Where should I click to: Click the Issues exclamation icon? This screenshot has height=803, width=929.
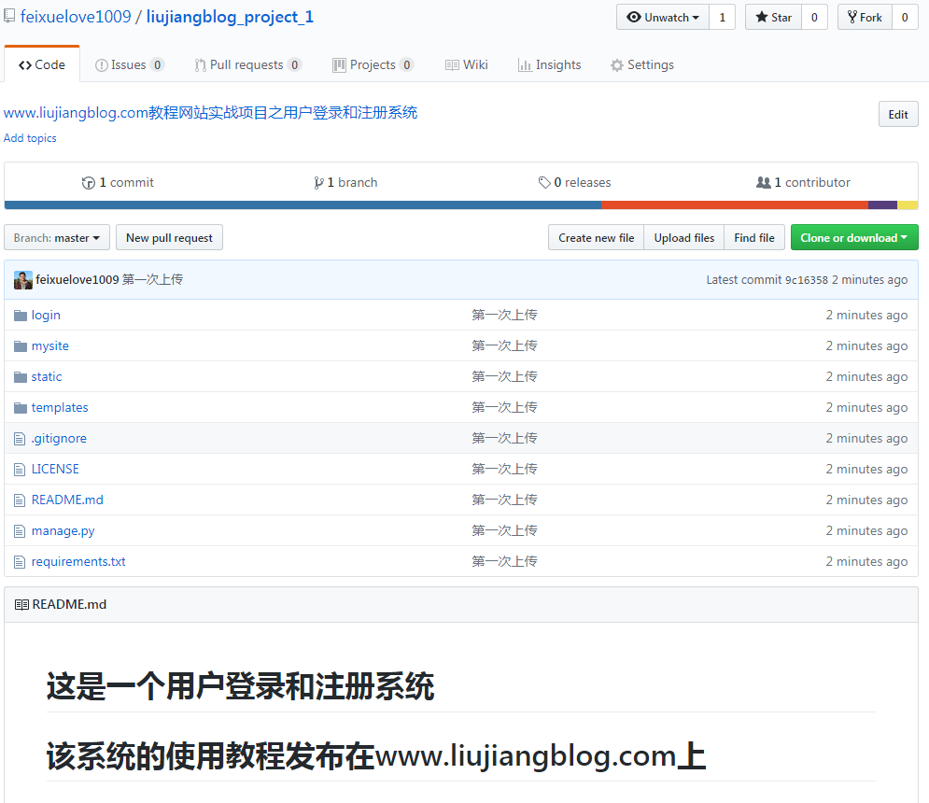[102, 65]
